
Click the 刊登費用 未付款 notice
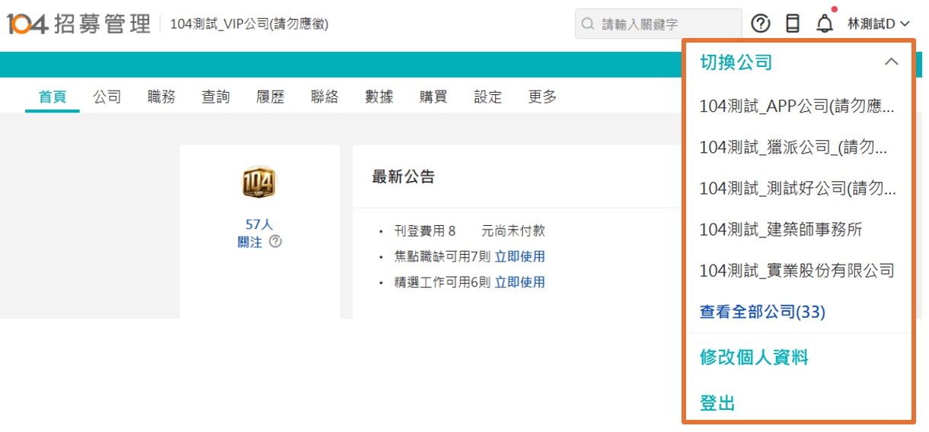click(470, 231)
